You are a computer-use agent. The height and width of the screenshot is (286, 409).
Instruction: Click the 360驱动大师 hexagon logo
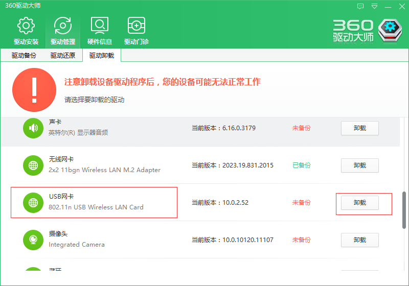point(390,30)
